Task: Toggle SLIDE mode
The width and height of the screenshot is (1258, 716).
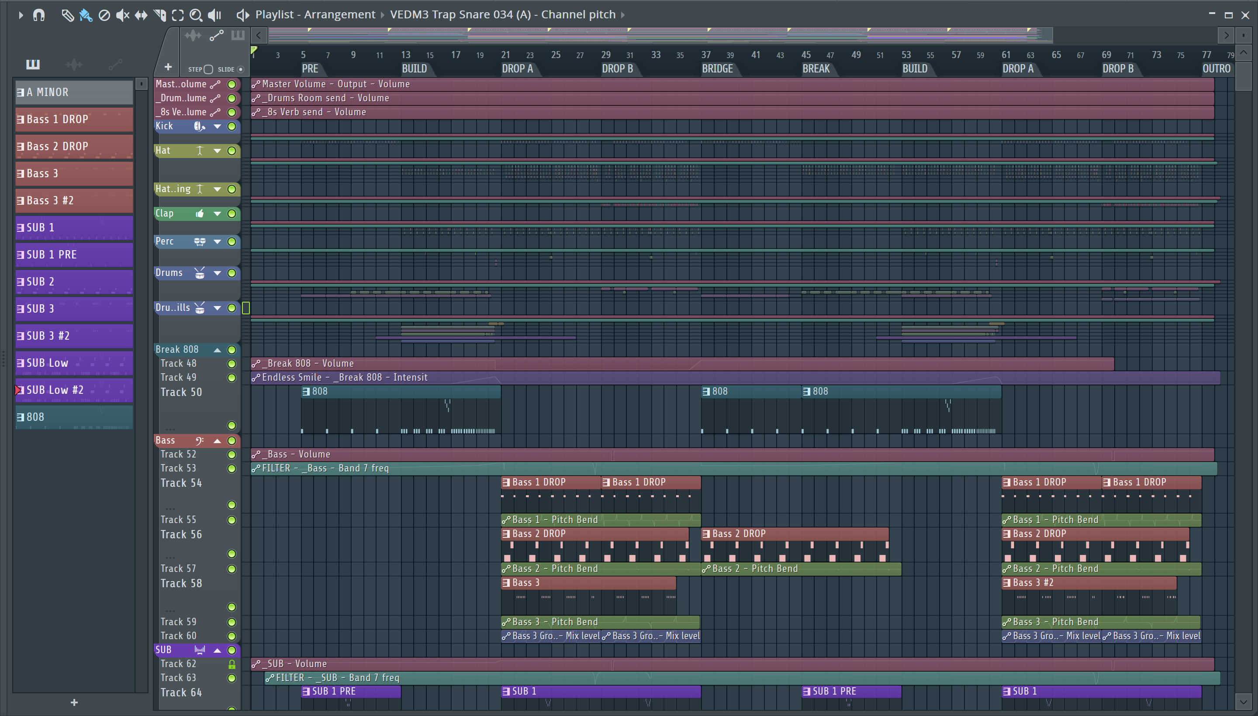Action: [241, 69]
